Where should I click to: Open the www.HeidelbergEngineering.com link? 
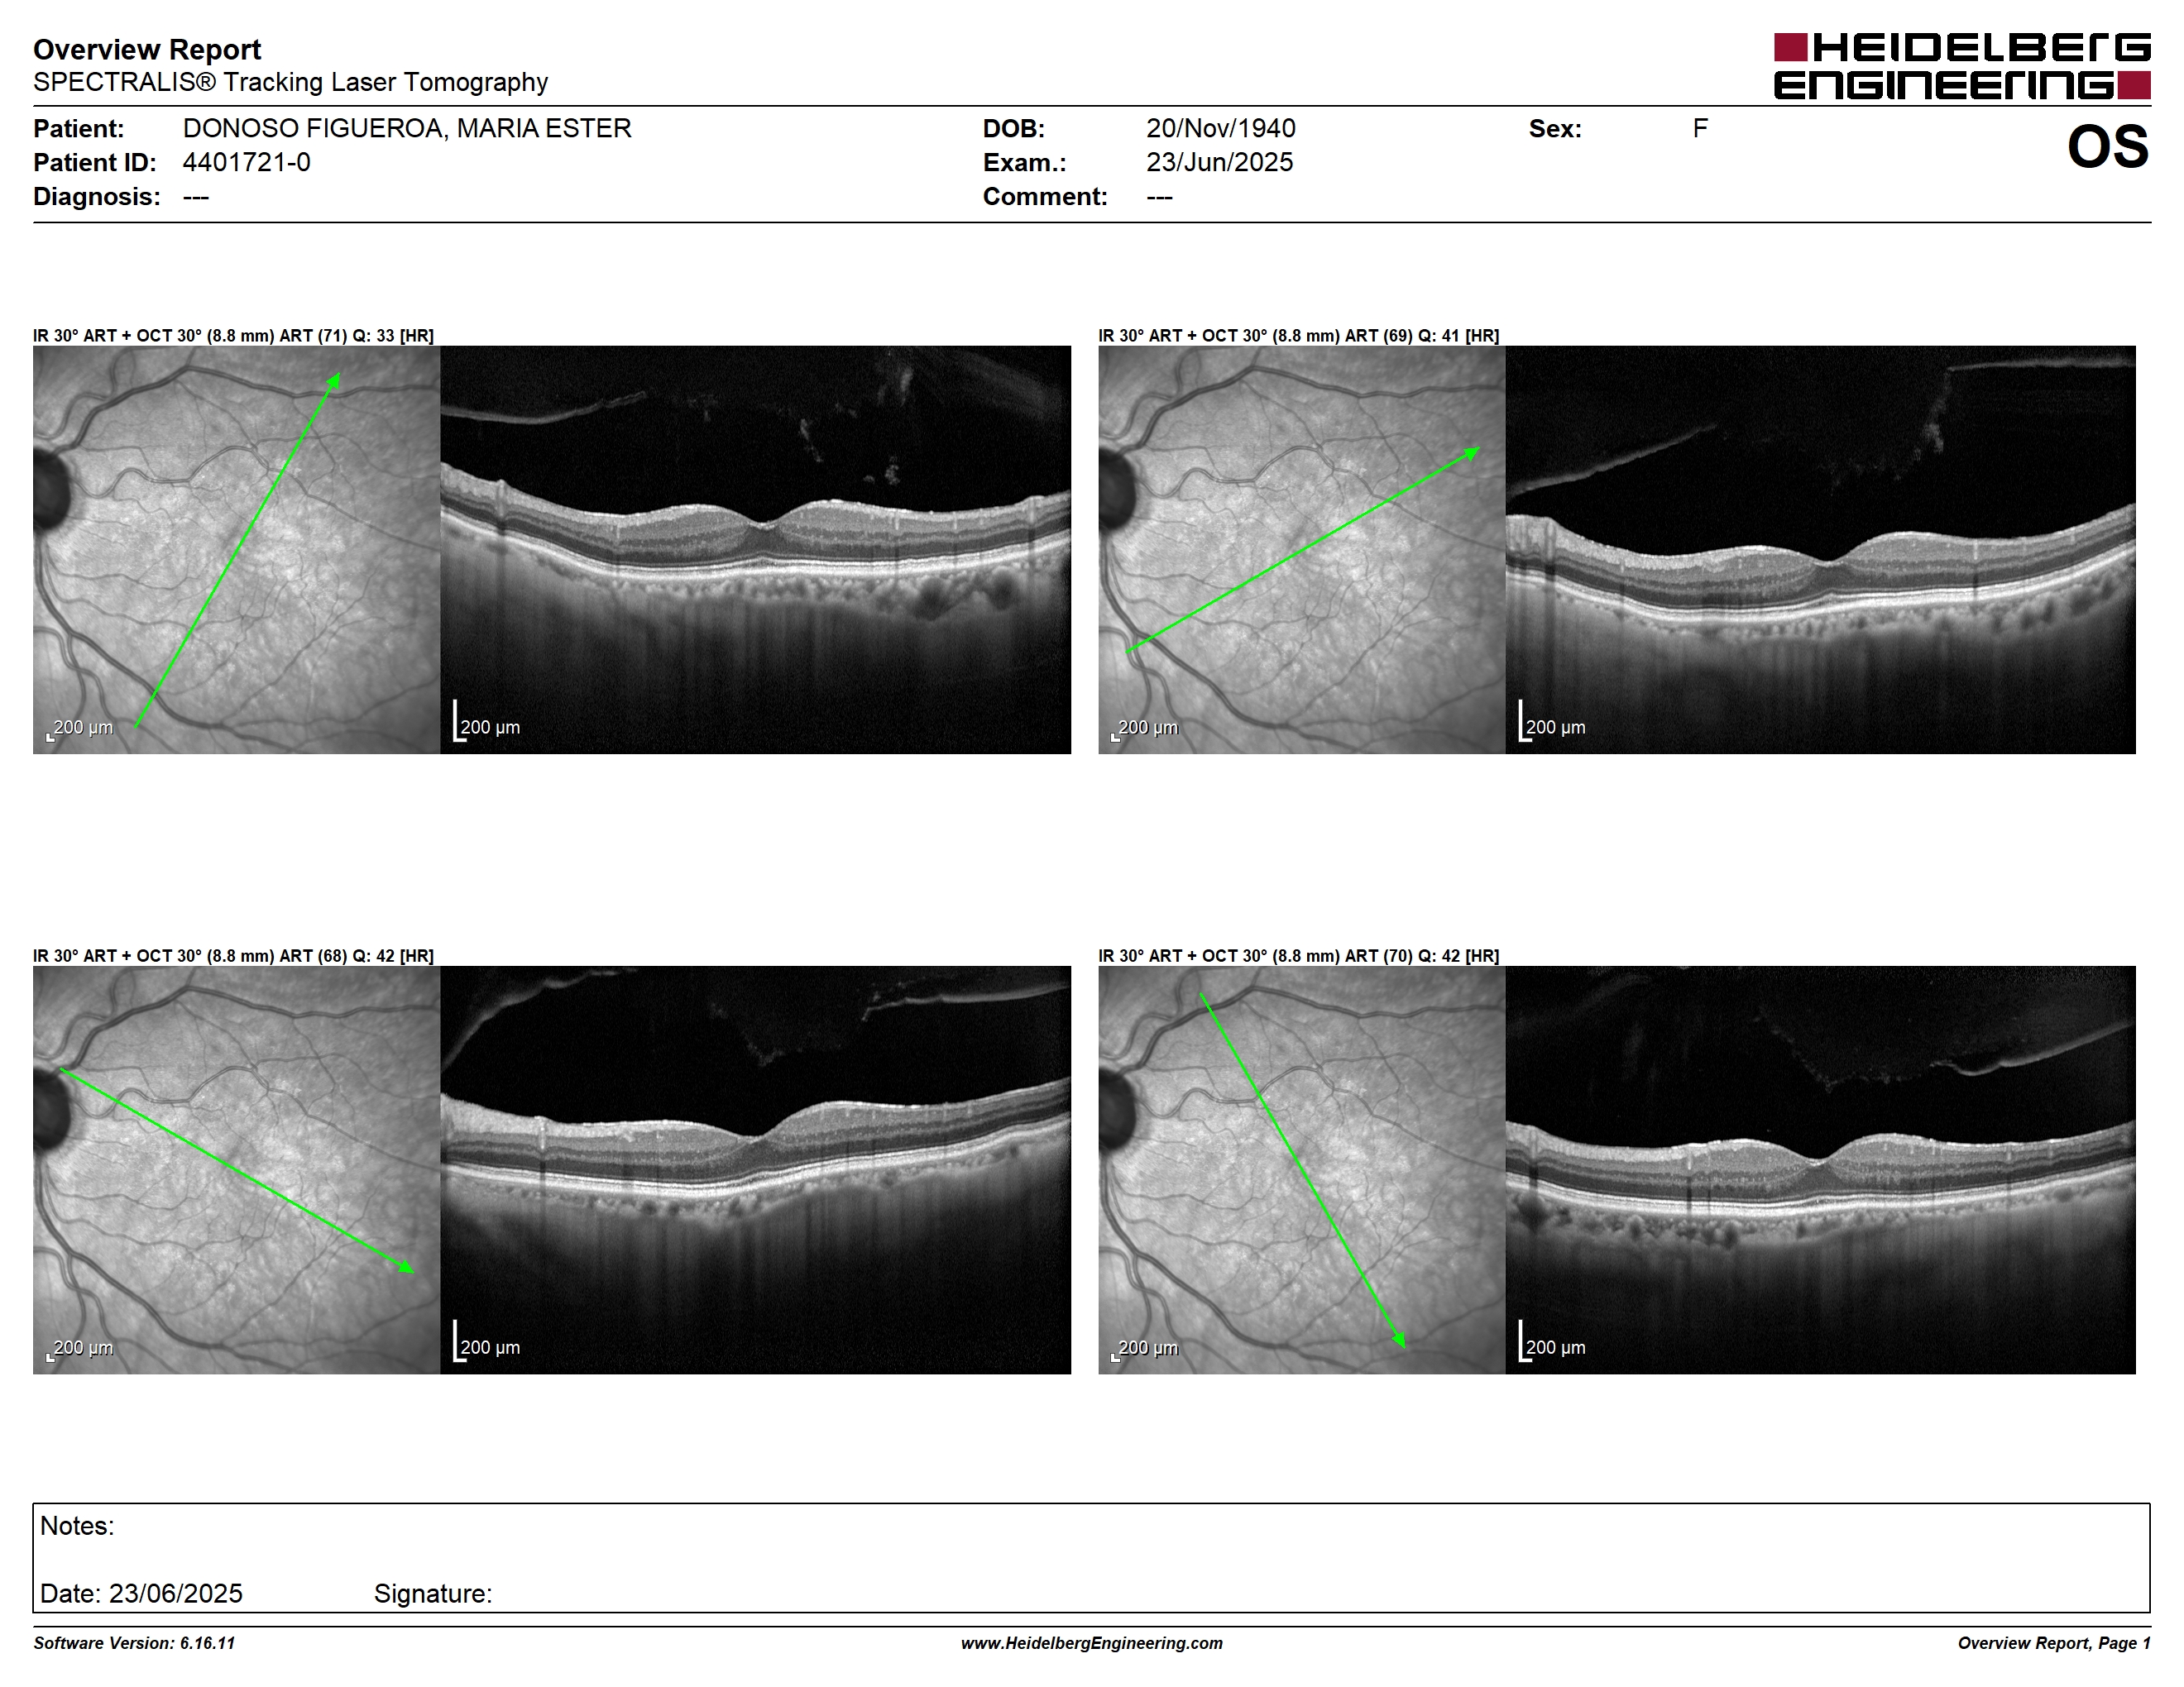(1092, 1643)
